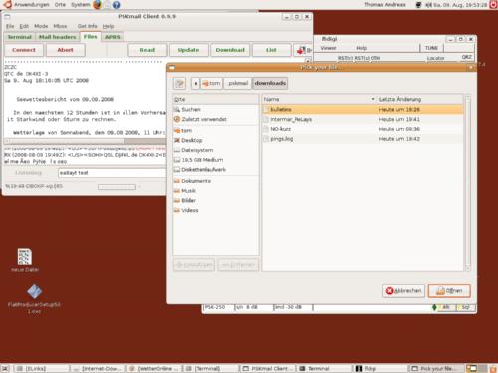This screenshot has height=373, width=498.
Task: Open the PSKmail File menu
Action: coord(10,26)
